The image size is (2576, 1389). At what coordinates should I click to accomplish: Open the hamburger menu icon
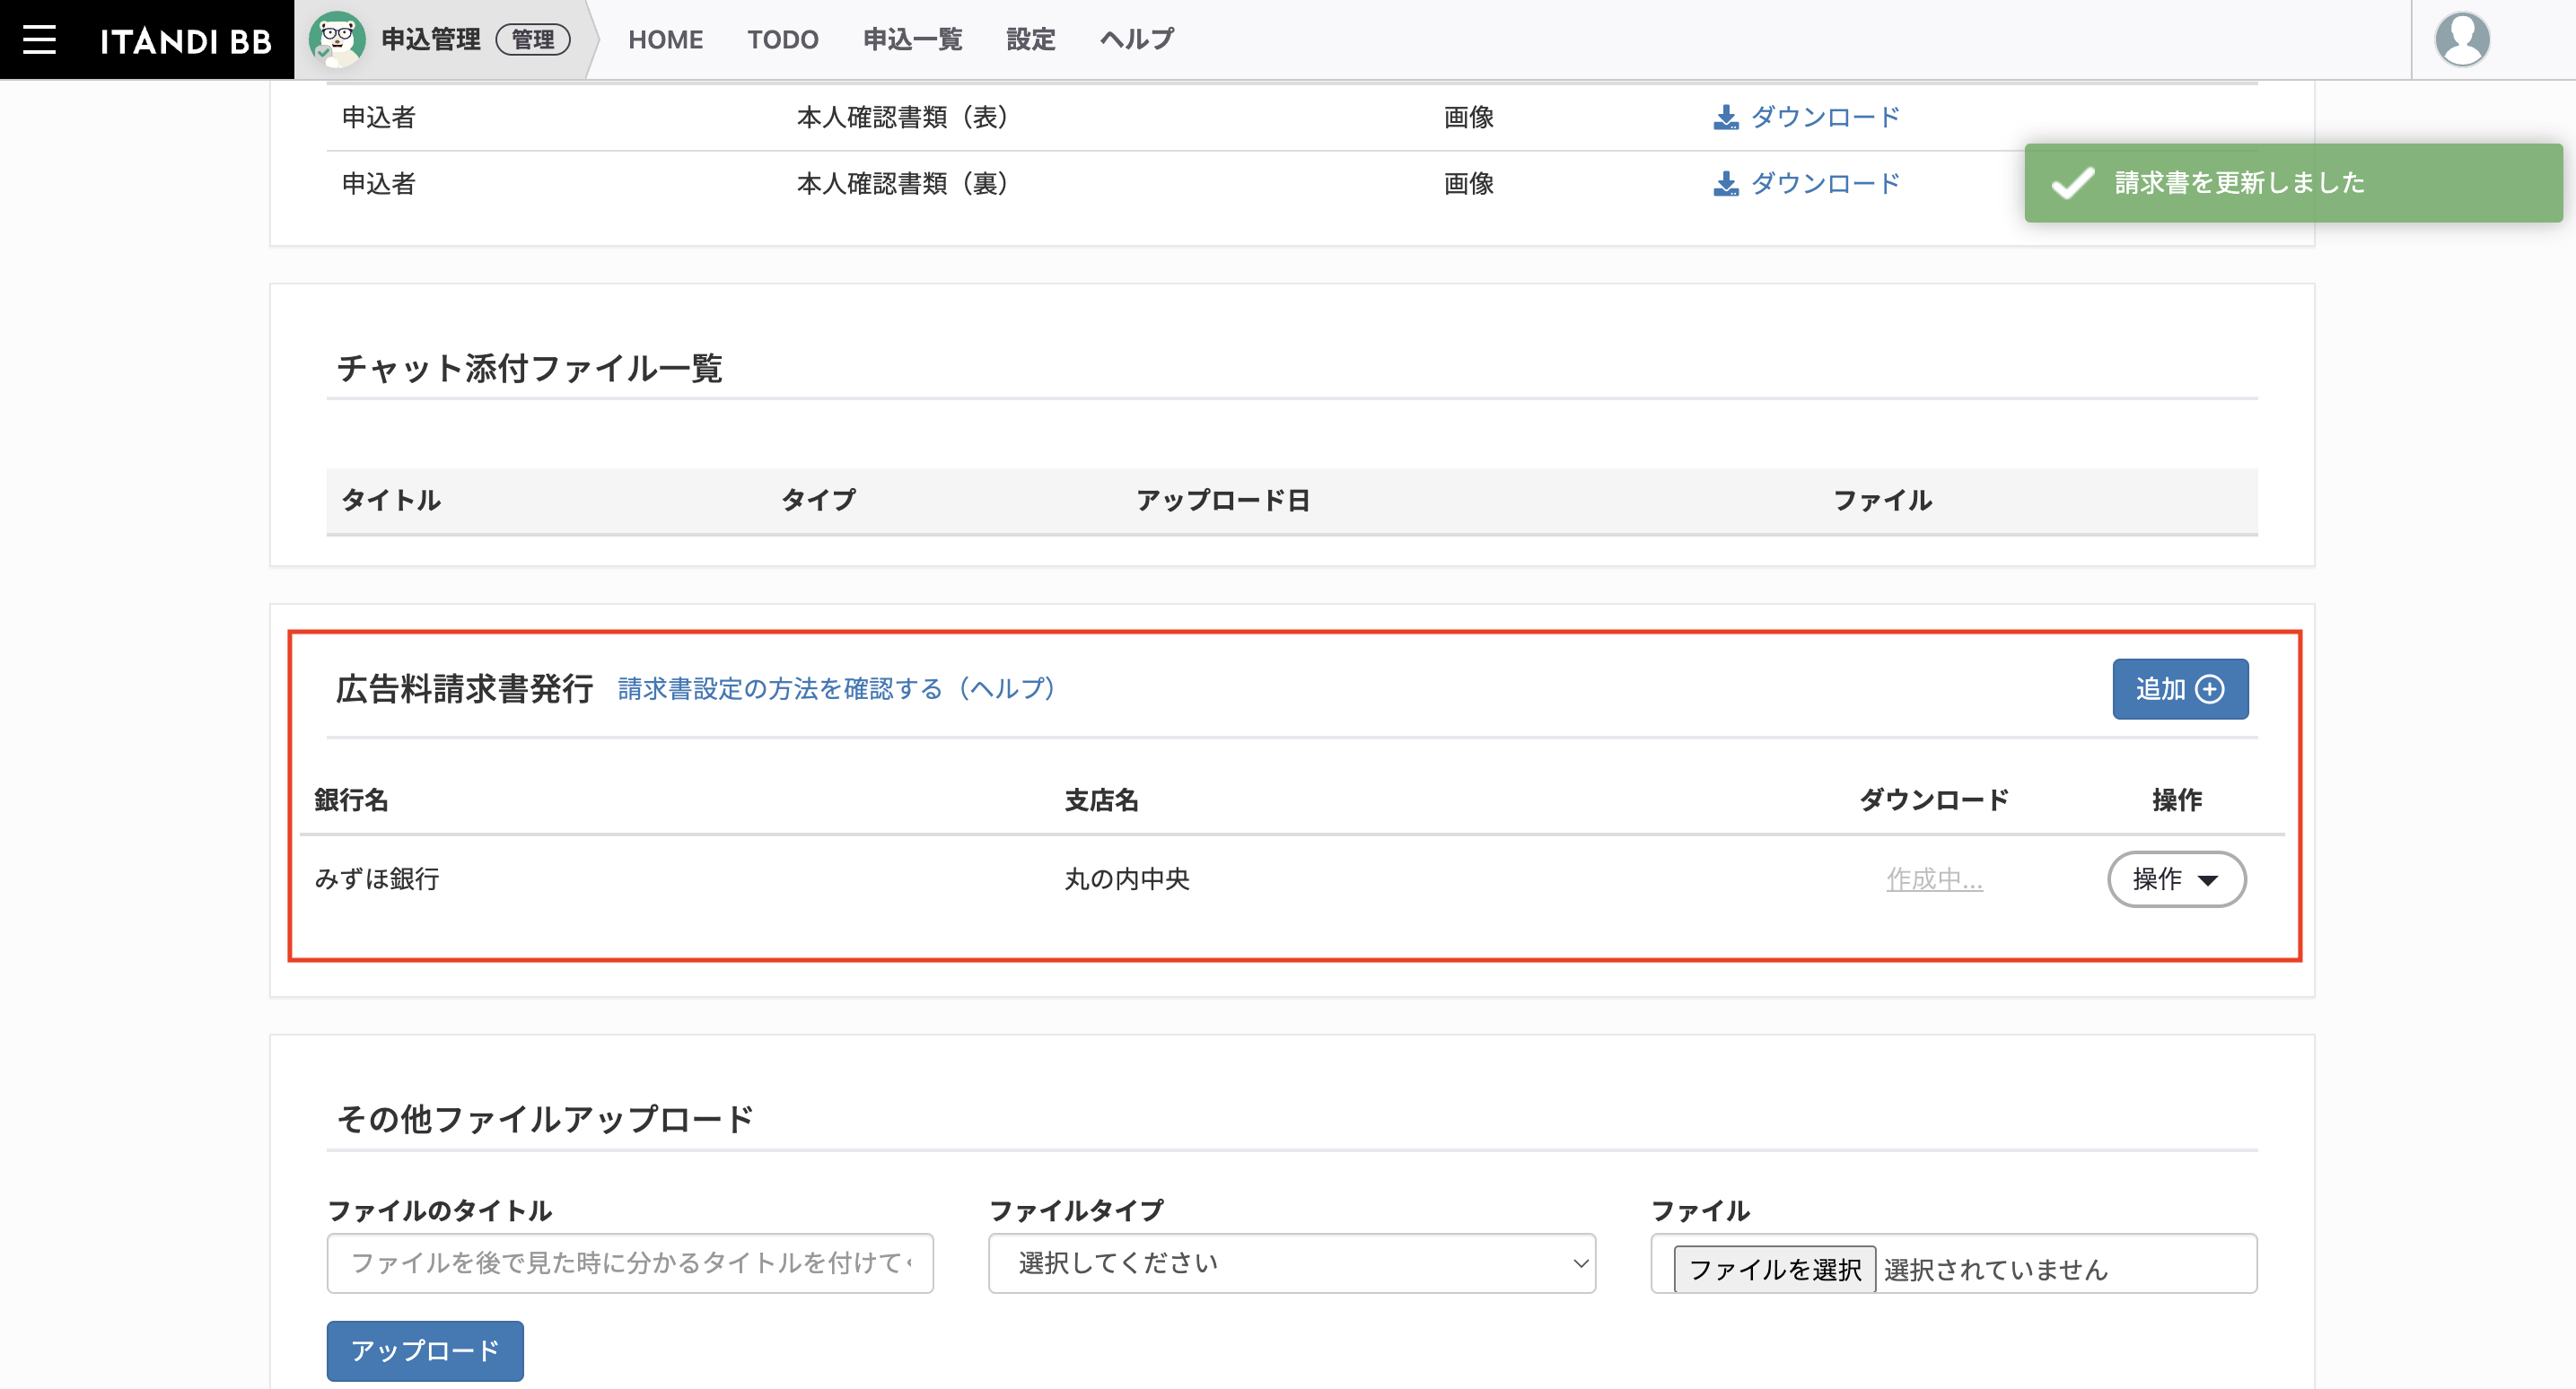(39, 39)
